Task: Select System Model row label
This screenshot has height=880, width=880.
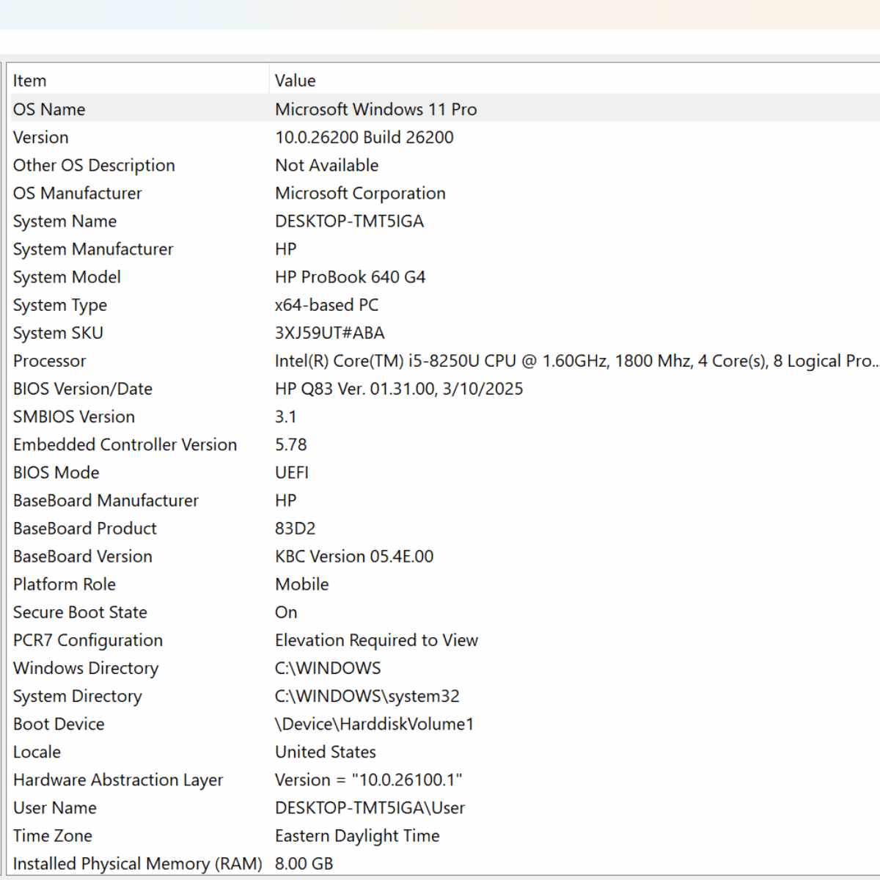Action: [67, 276]
